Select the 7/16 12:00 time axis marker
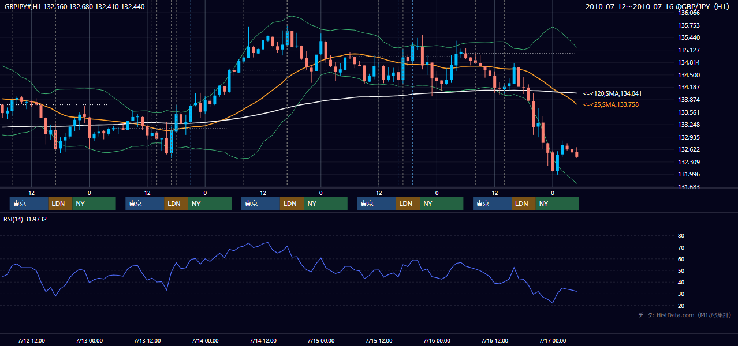The width and height of the screenshot is (738, 346). (495, 340)
